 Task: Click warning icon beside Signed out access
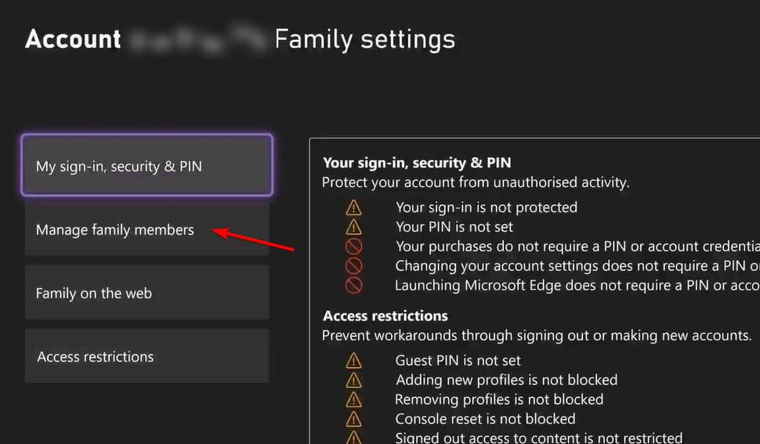(x=354, y=438)
